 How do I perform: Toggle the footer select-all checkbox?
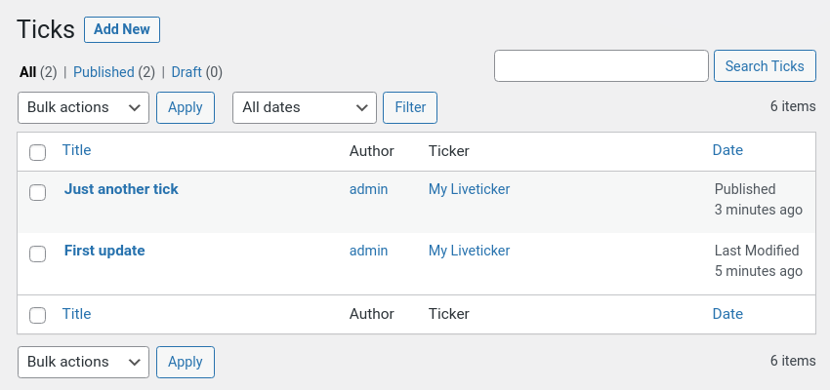37,316
